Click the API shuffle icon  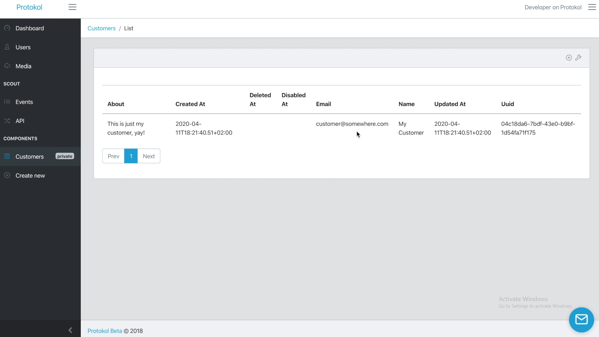tap(7, 121)
